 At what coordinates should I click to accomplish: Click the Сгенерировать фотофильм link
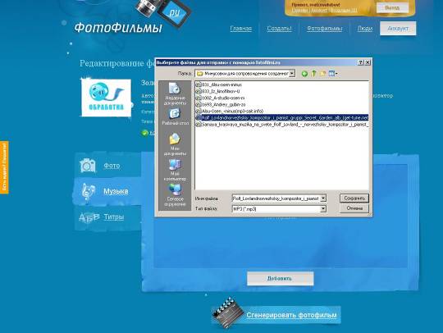coord(291,315)
